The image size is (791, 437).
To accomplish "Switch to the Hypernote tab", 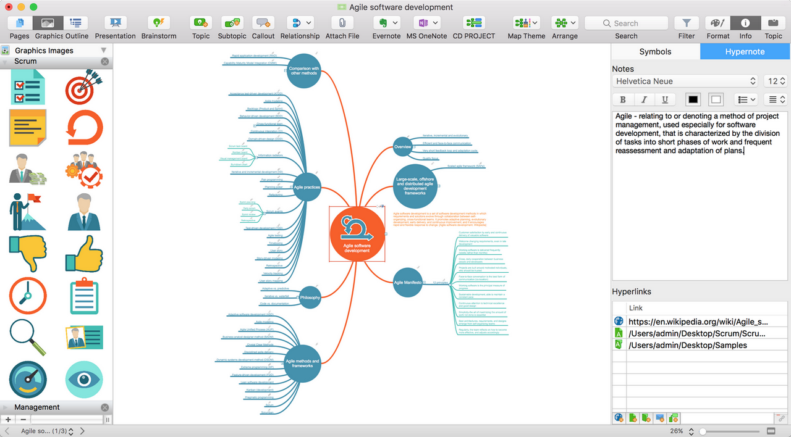I will pyautogui.click(x=745, y=52).
